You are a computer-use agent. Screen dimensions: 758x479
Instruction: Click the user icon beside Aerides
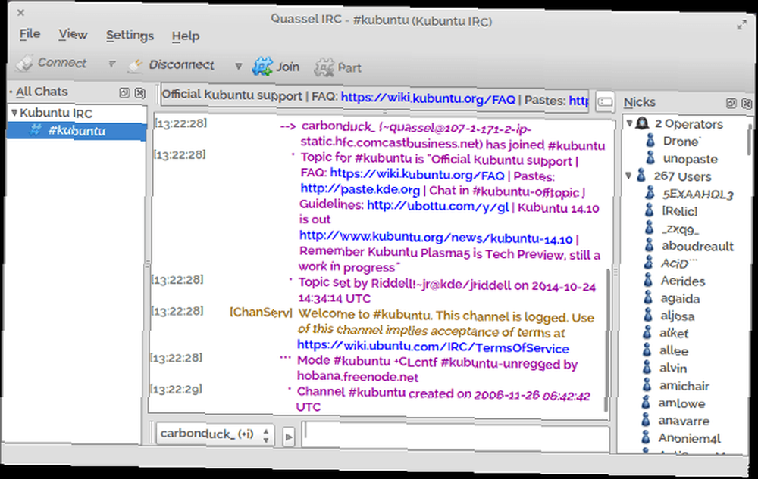[648, 280]
